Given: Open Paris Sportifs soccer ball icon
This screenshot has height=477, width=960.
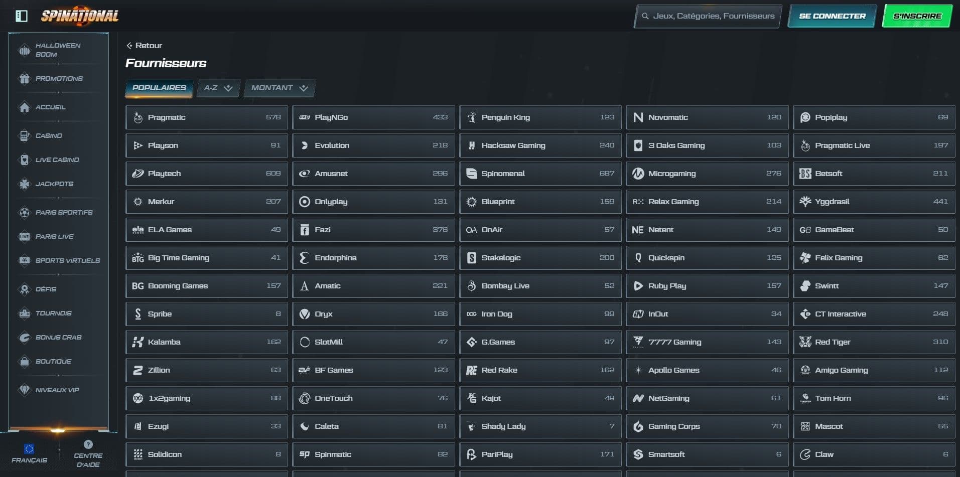Looking at the screenshot, I should pos(24,213).
